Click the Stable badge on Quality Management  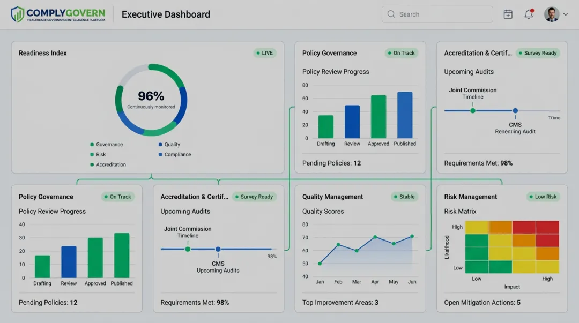tap(404, 197)
